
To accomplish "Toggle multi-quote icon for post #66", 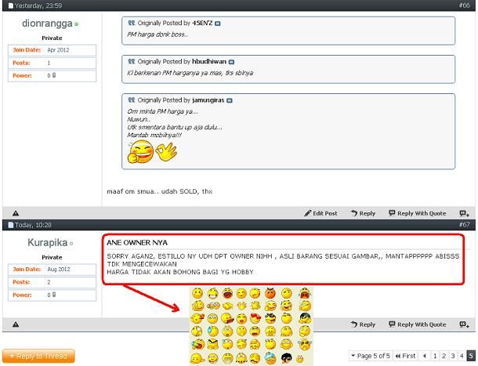I will click(464, 213).
